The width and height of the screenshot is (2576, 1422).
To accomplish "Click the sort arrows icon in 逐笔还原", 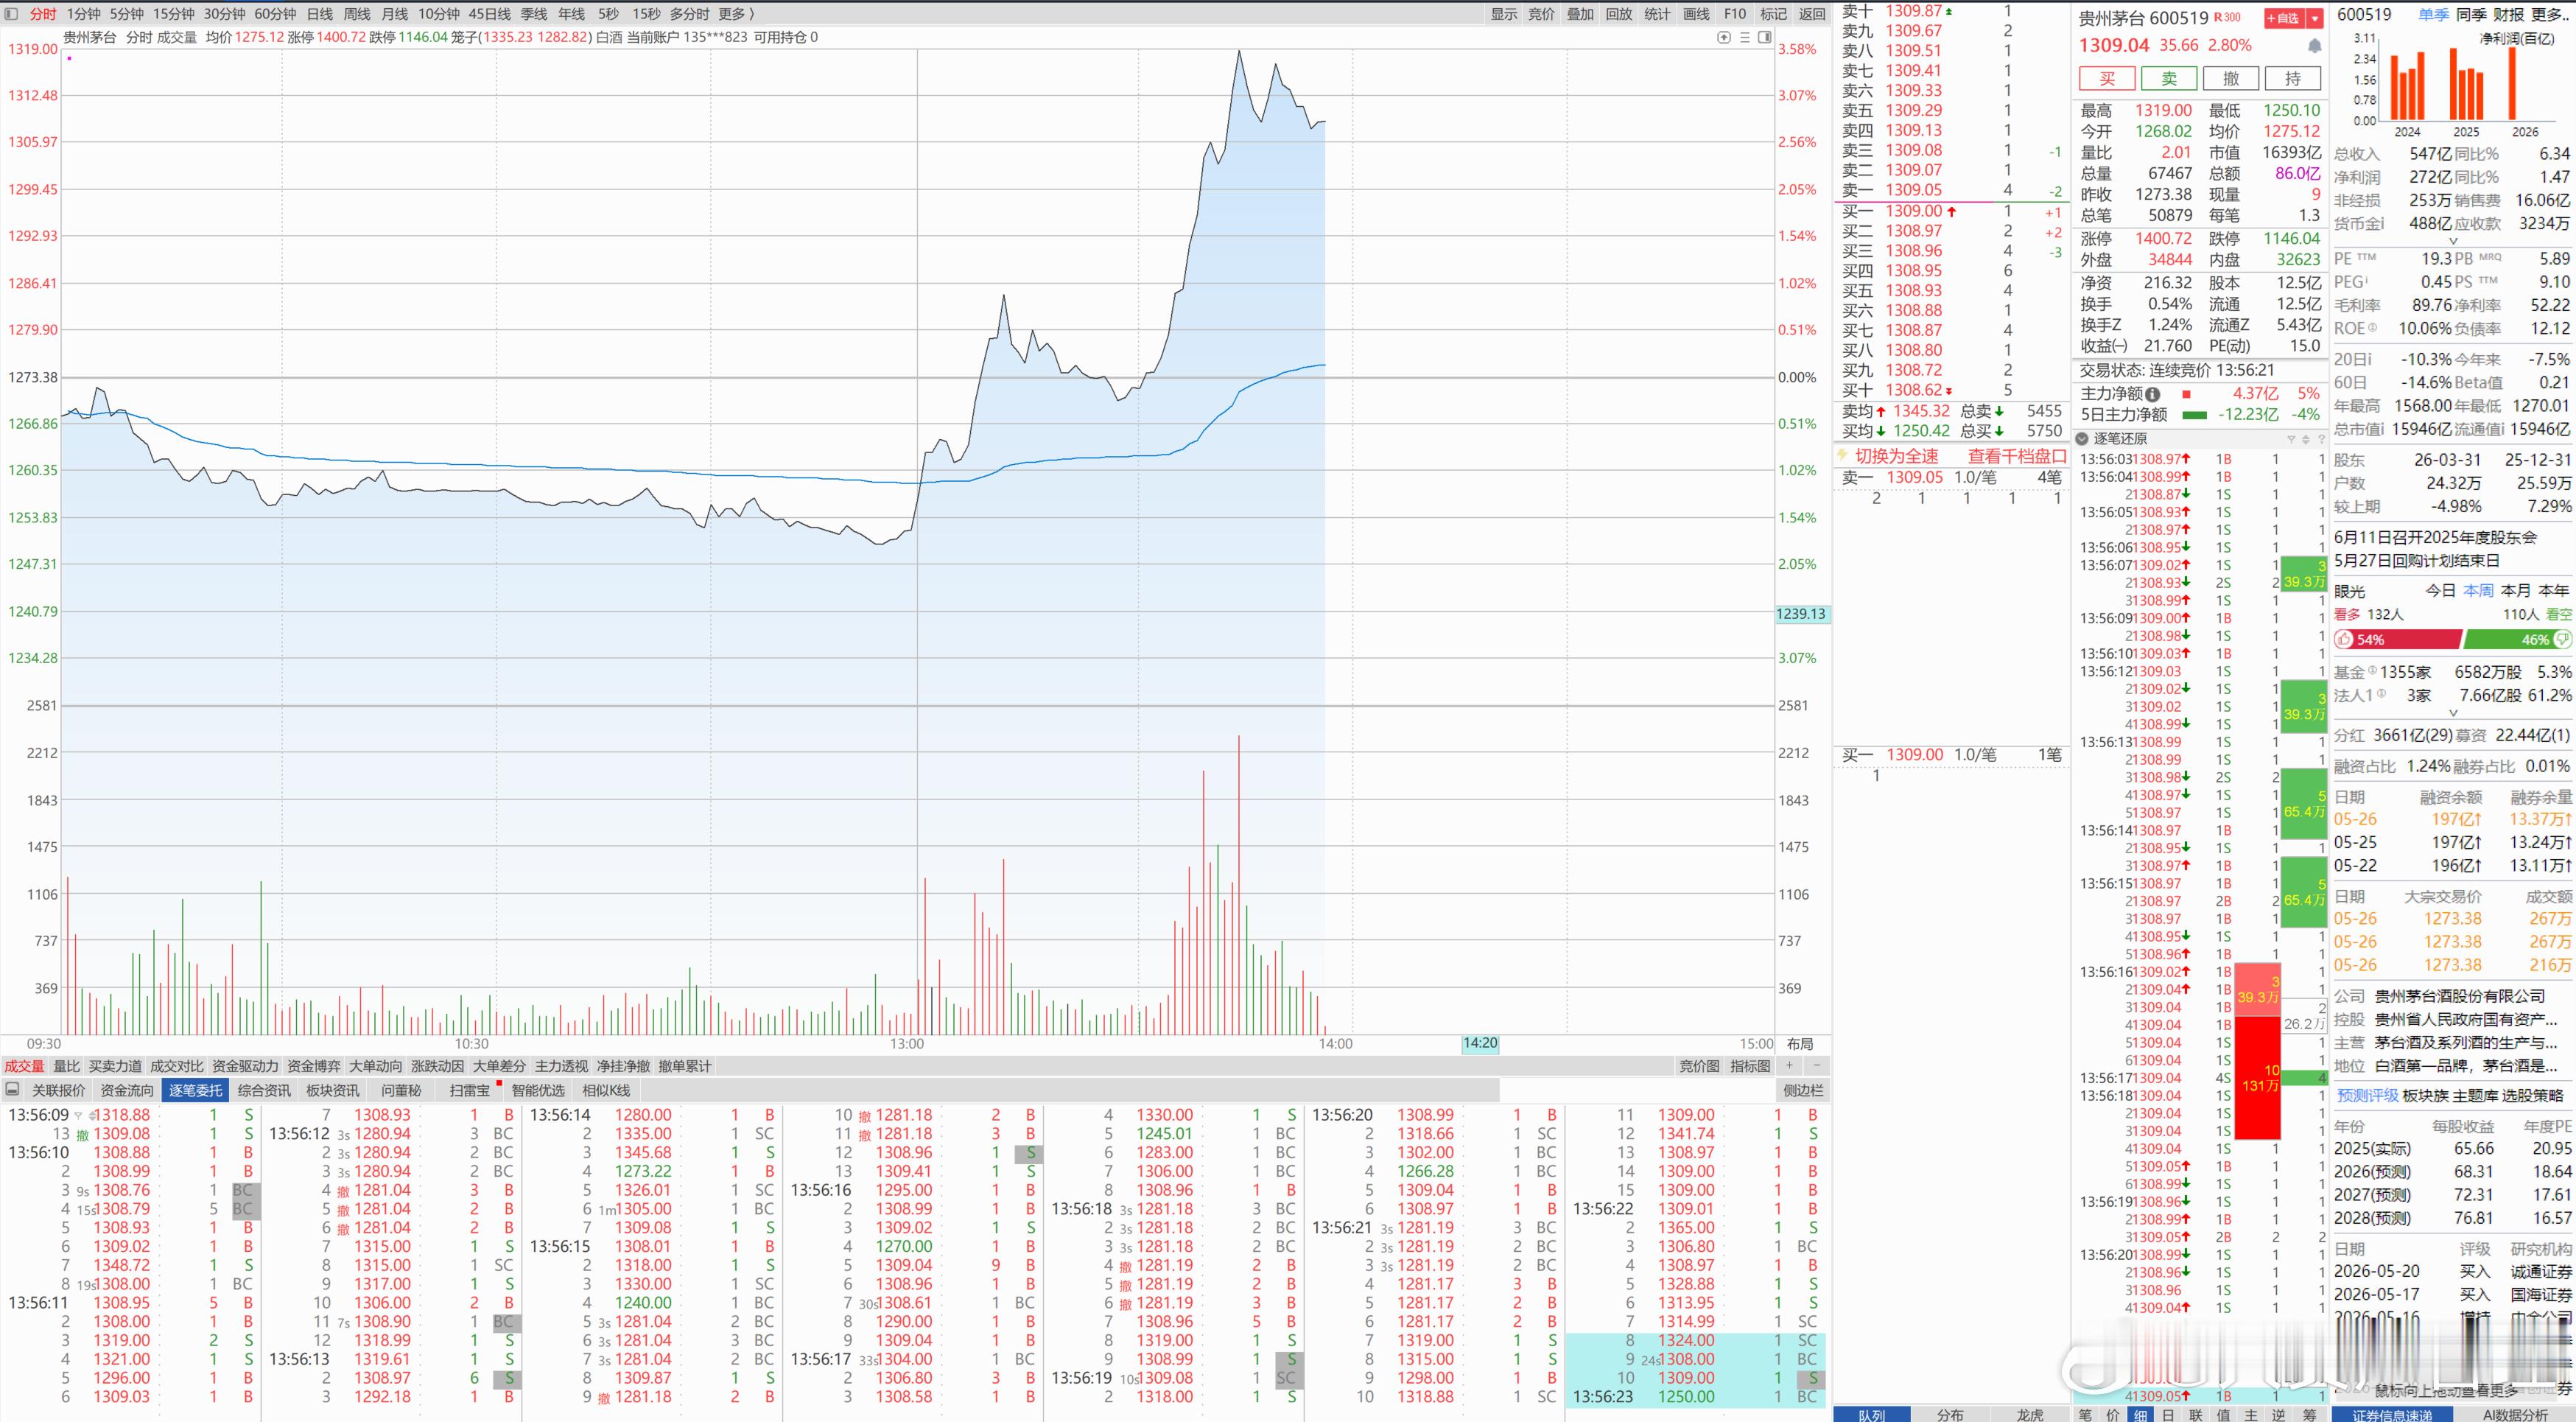I will coord(2306,439).
